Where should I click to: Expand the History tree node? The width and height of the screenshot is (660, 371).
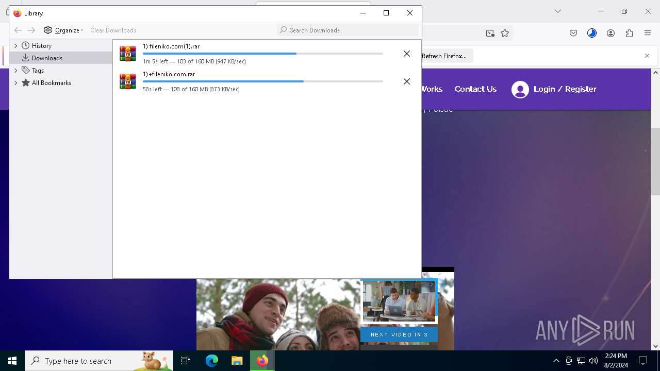[15, 46]
